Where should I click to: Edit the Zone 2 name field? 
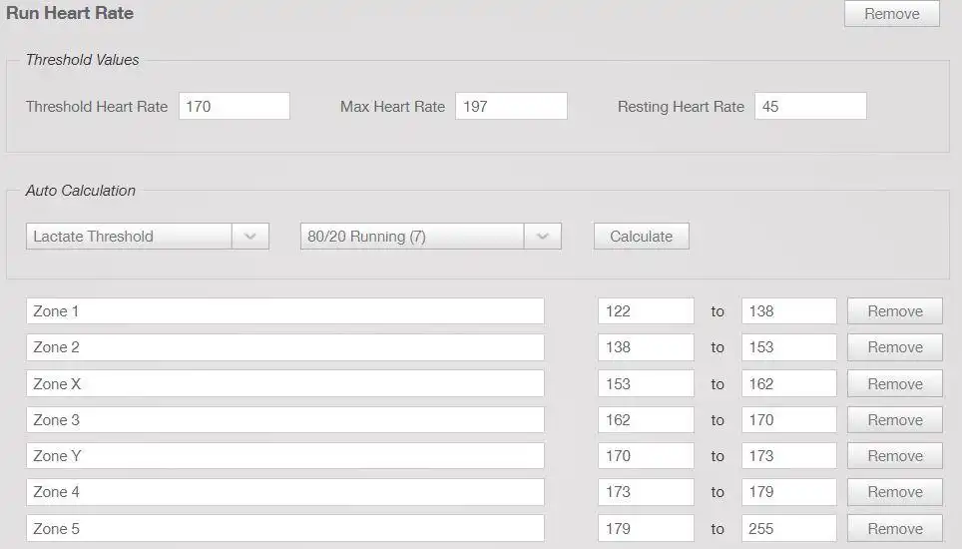pos(285,347)
